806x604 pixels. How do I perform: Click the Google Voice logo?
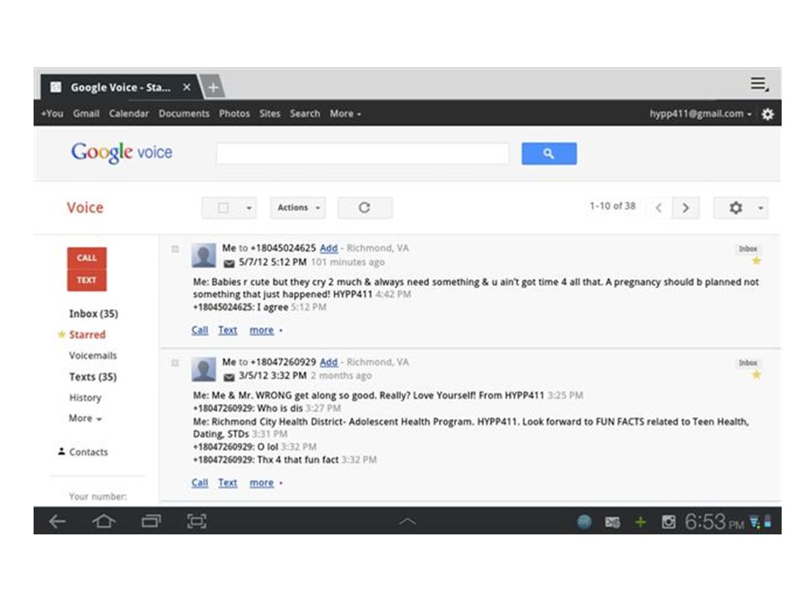click(122, 153)
